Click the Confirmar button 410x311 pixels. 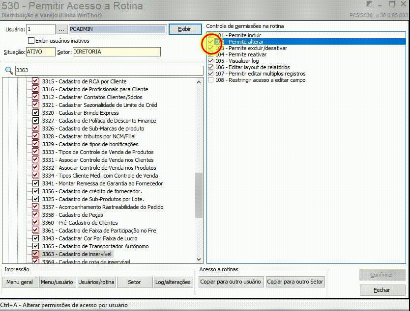(x=382, y=275)
